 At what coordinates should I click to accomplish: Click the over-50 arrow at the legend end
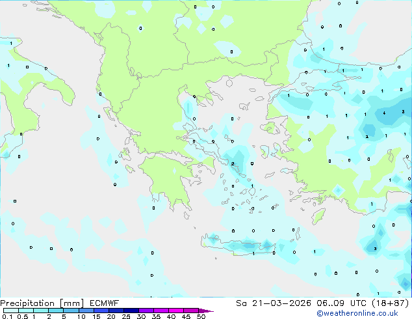[206, 311]
